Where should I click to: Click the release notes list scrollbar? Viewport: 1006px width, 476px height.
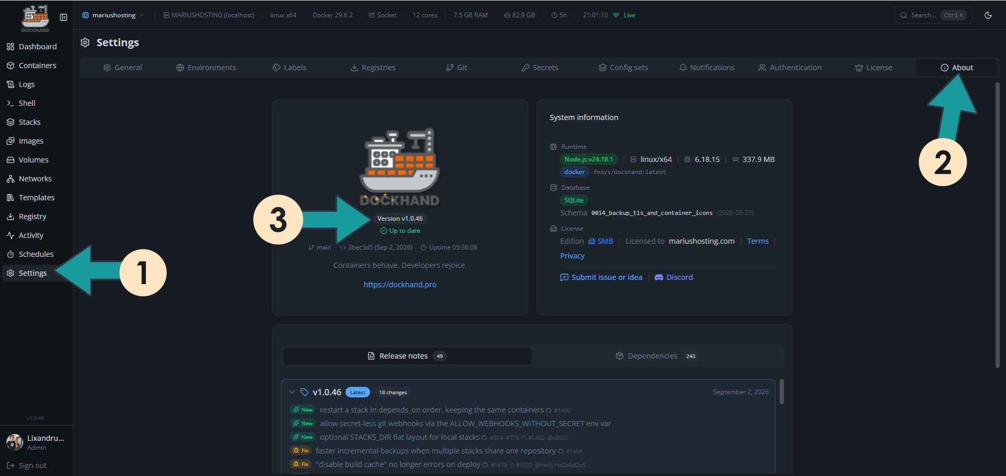tap(782, 392)
